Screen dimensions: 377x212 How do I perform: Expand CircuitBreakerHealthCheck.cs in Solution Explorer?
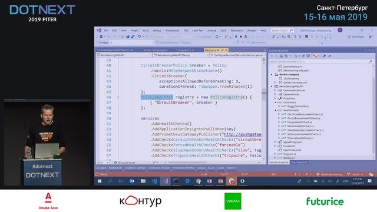point(279,118)
